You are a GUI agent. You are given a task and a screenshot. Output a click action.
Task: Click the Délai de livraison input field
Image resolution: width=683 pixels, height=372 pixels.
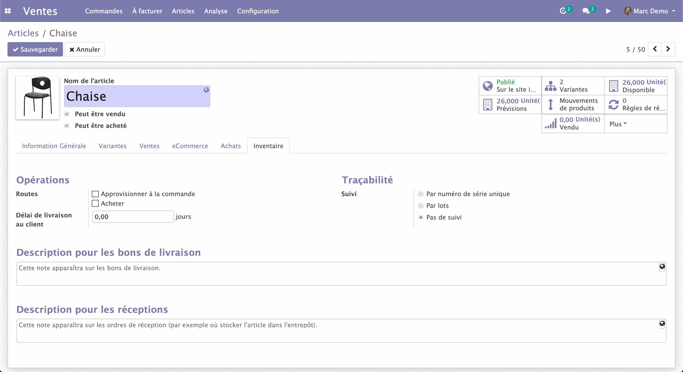(133, 217)
